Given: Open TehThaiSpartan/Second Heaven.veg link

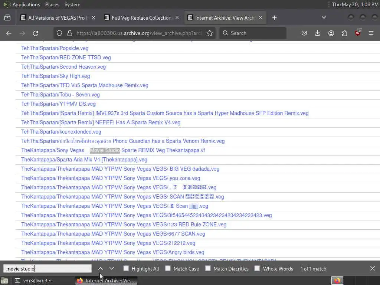Looking at the screenshot, I should point(63,67).
